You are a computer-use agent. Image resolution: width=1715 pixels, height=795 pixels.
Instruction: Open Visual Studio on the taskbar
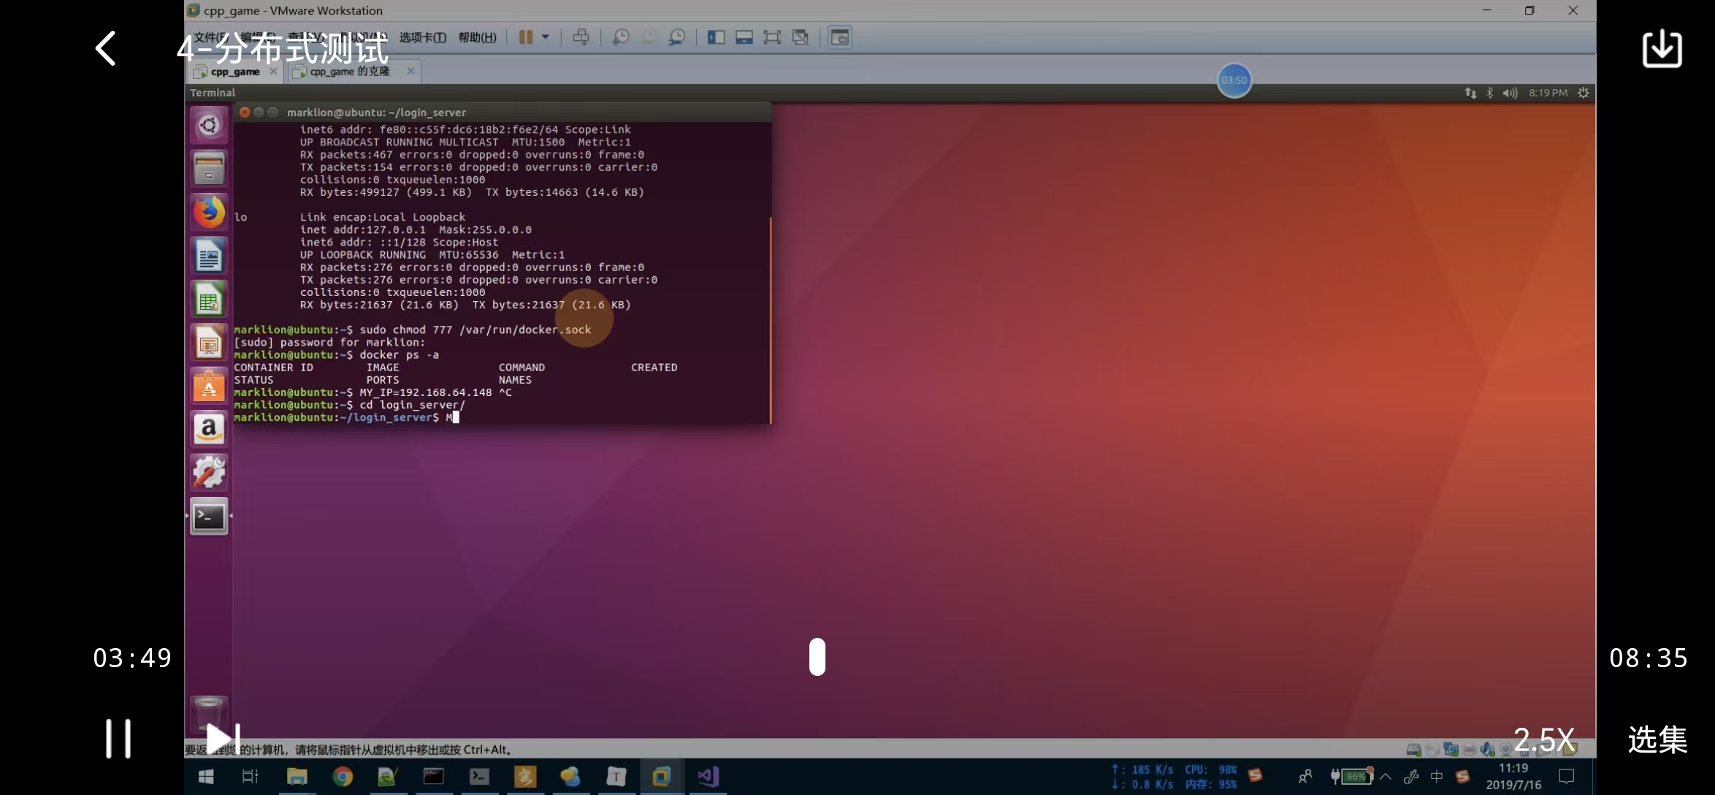707,777
